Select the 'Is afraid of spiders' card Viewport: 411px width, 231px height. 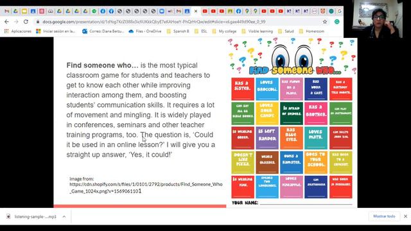tap(292, 114)
